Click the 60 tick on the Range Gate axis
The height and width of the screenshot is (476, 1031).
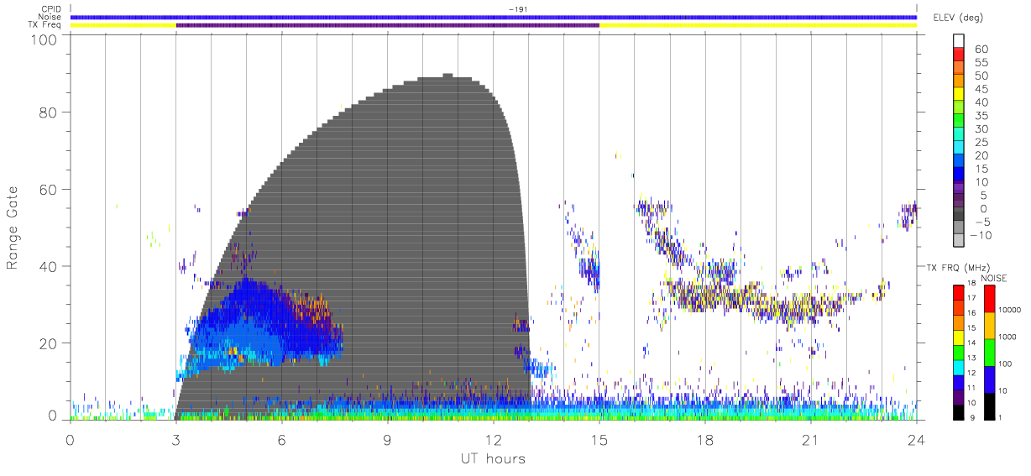[47, 189]
